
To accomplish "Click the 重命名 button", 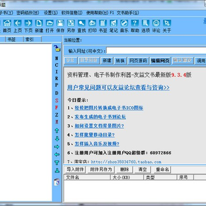I will click(163, 169).
